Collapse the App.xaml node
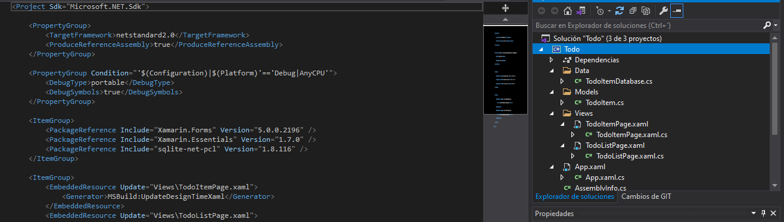The width and height of the screenshot is (784, 222). (551, 167)
